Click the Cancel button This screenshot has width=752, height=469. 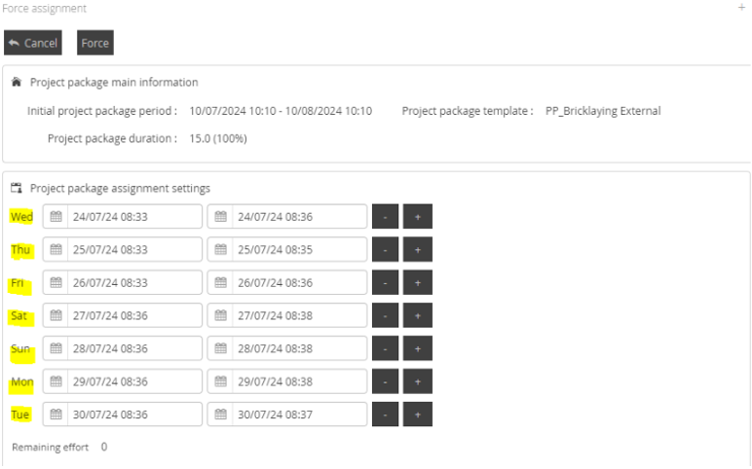pyautogui.click(x=33, y=43)
